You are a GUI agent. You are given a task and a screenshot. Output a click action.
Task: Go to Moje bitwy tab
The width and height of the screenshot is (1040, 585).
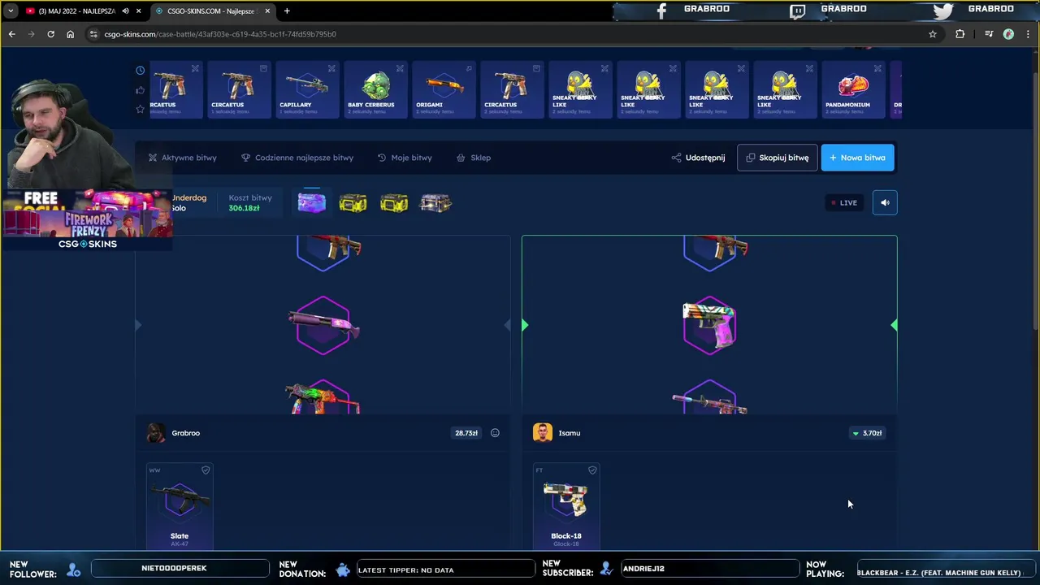coord(405,158)
